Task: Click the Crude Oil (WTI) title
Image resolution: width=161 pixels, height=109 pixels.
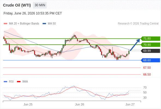Action: (17, 5)
